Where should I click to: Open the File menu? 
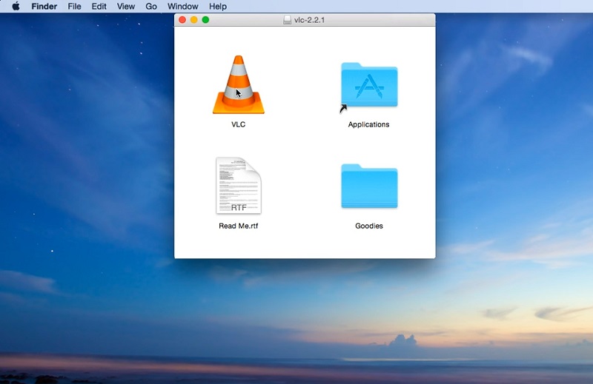(x=74, y=6)
